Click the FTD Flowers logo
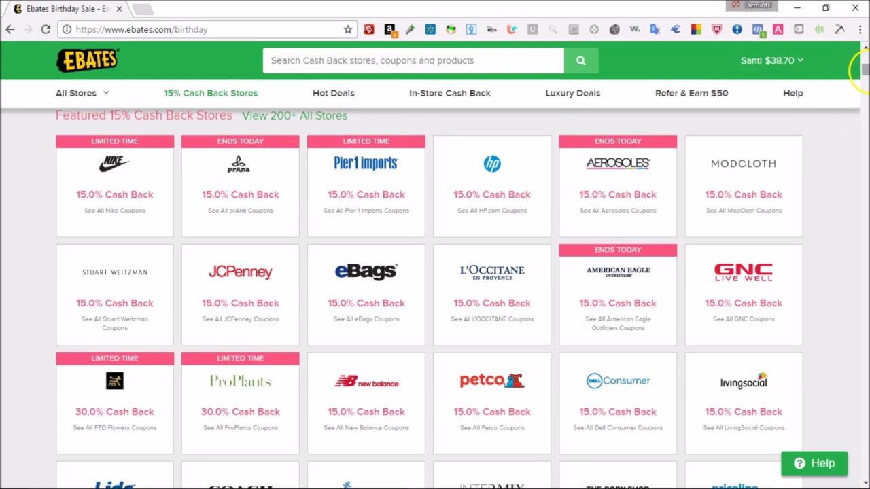 coord(114,380)
